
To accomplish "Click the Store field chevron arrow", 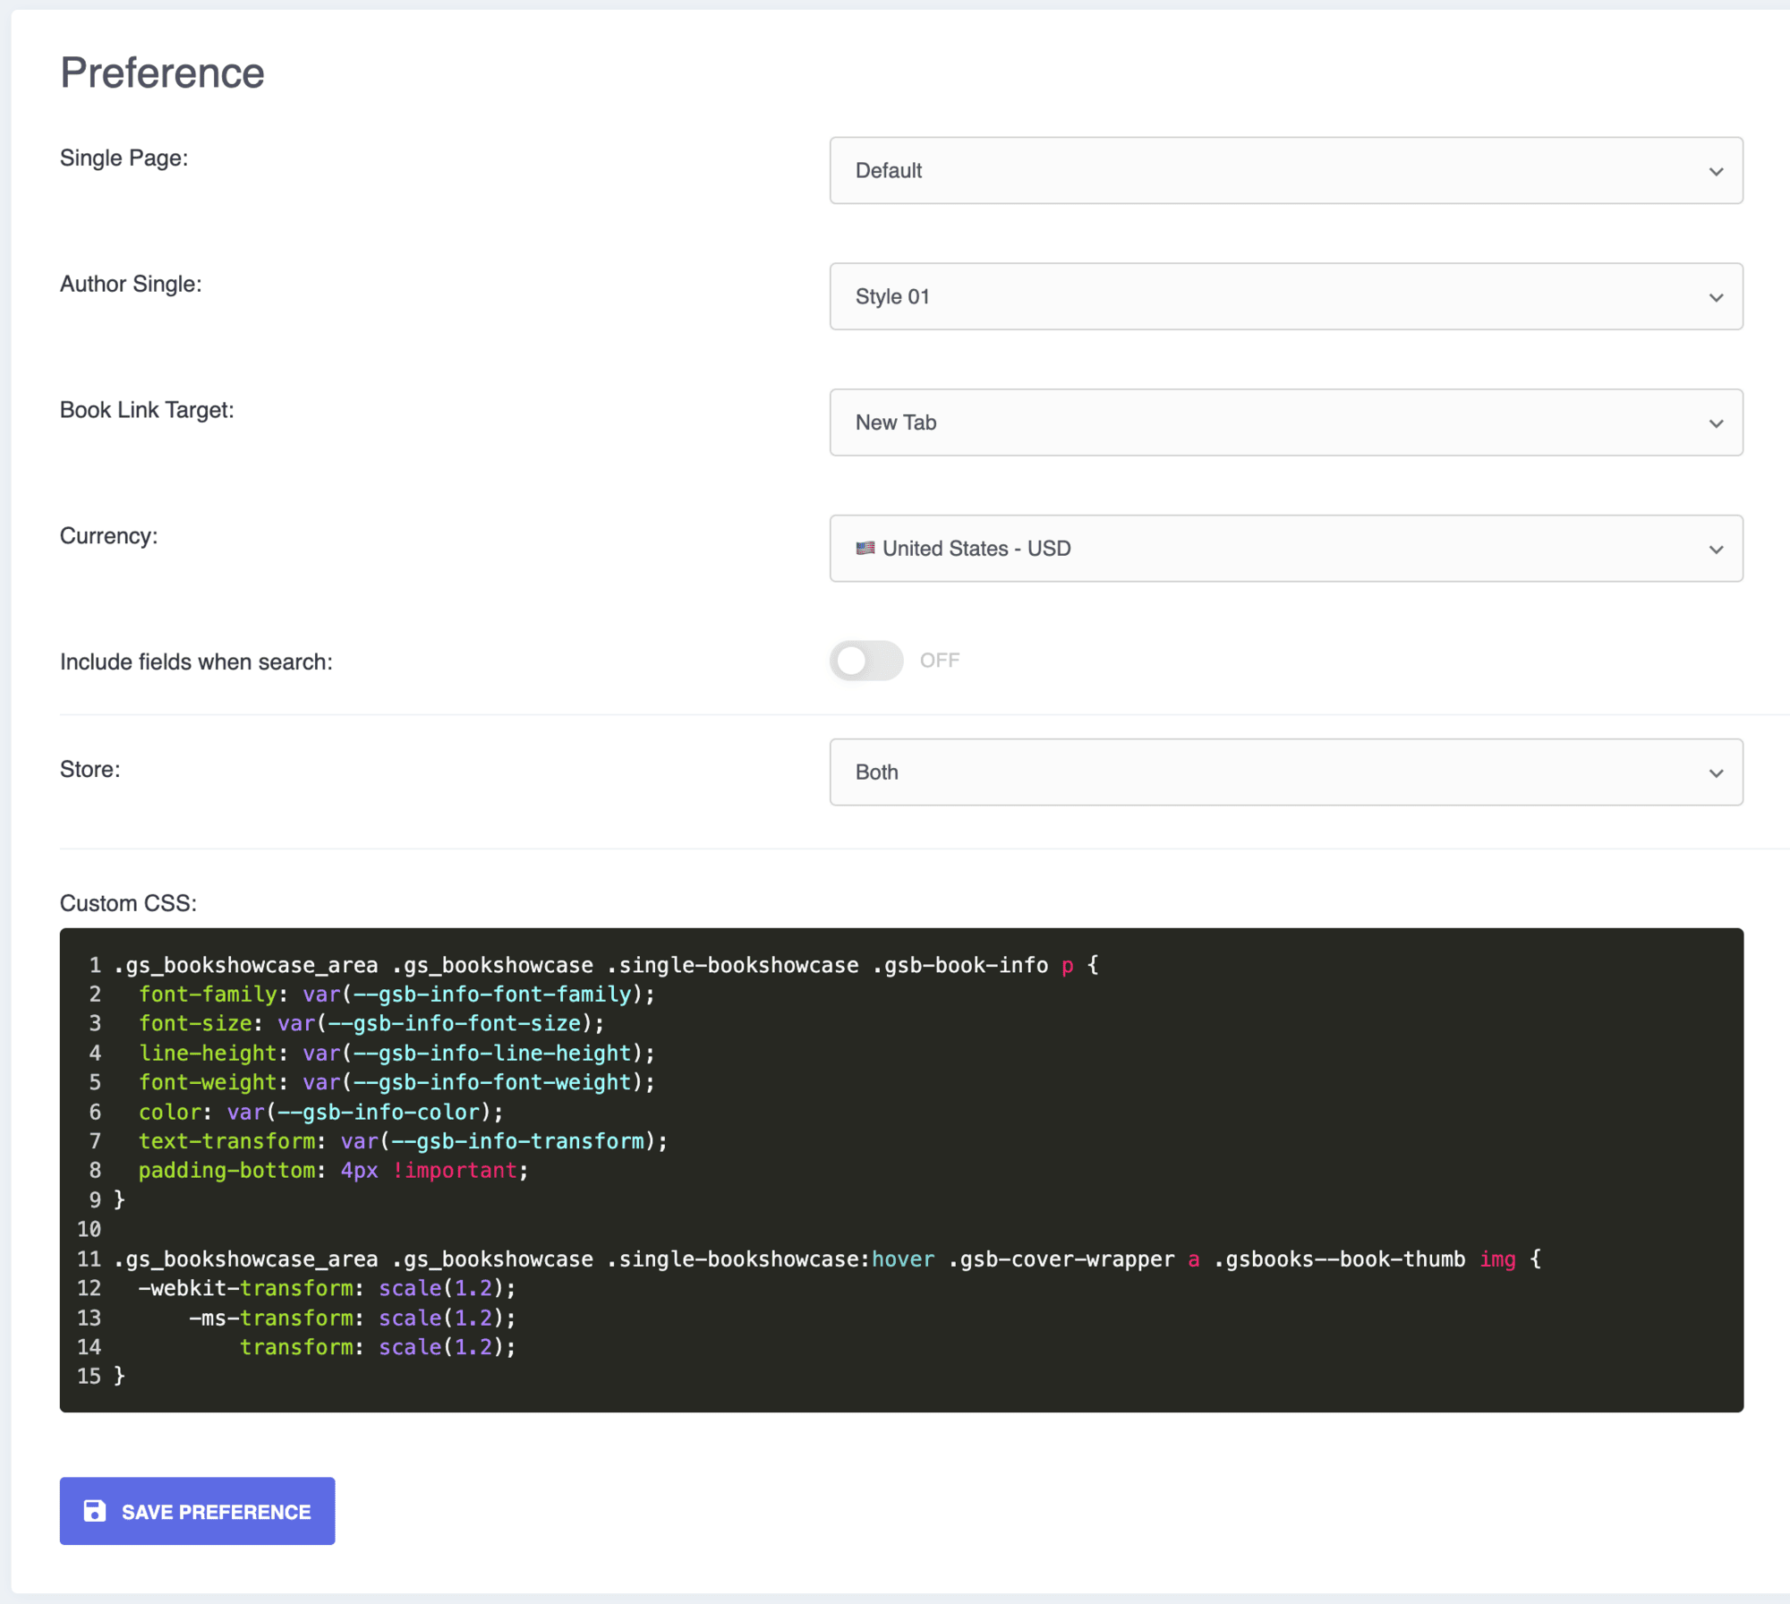I will tap(1716, 773).
